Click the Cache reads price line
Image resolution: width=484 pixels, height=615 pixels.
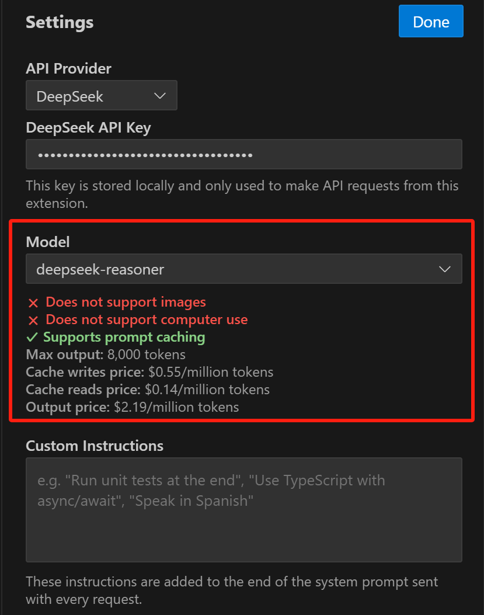[148, 390]
